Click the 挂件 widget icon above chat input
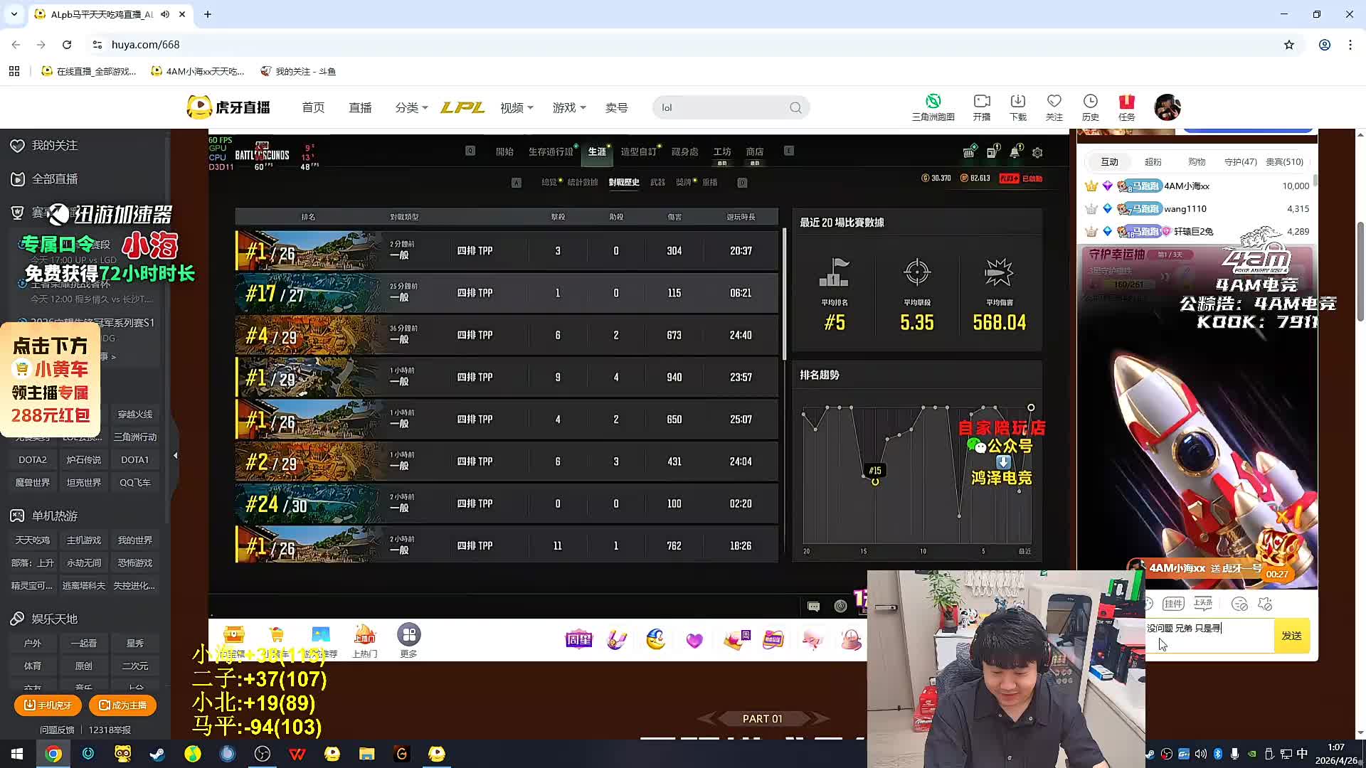Viewport: 1366px width, 768px height. [1172, 604]
